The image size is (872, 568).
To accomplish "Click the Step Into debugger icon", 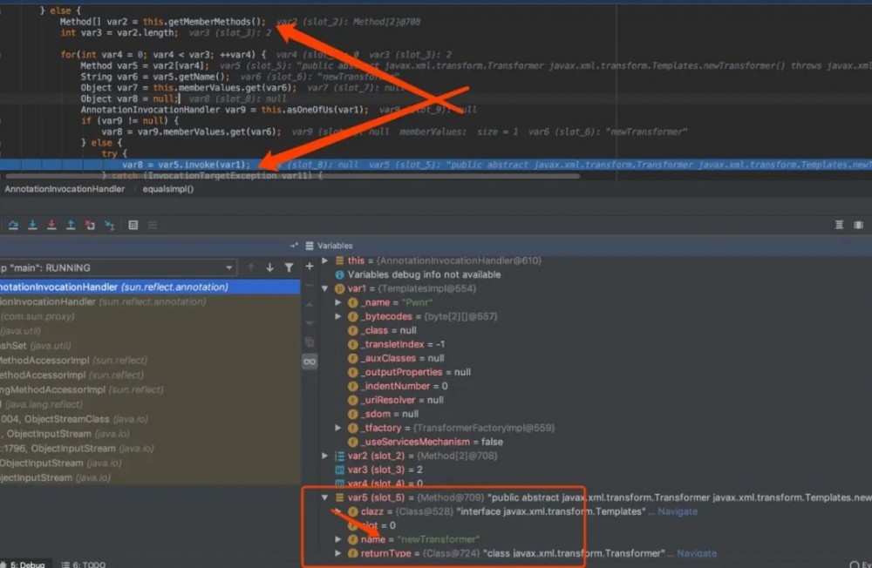I will click(32, 225).
